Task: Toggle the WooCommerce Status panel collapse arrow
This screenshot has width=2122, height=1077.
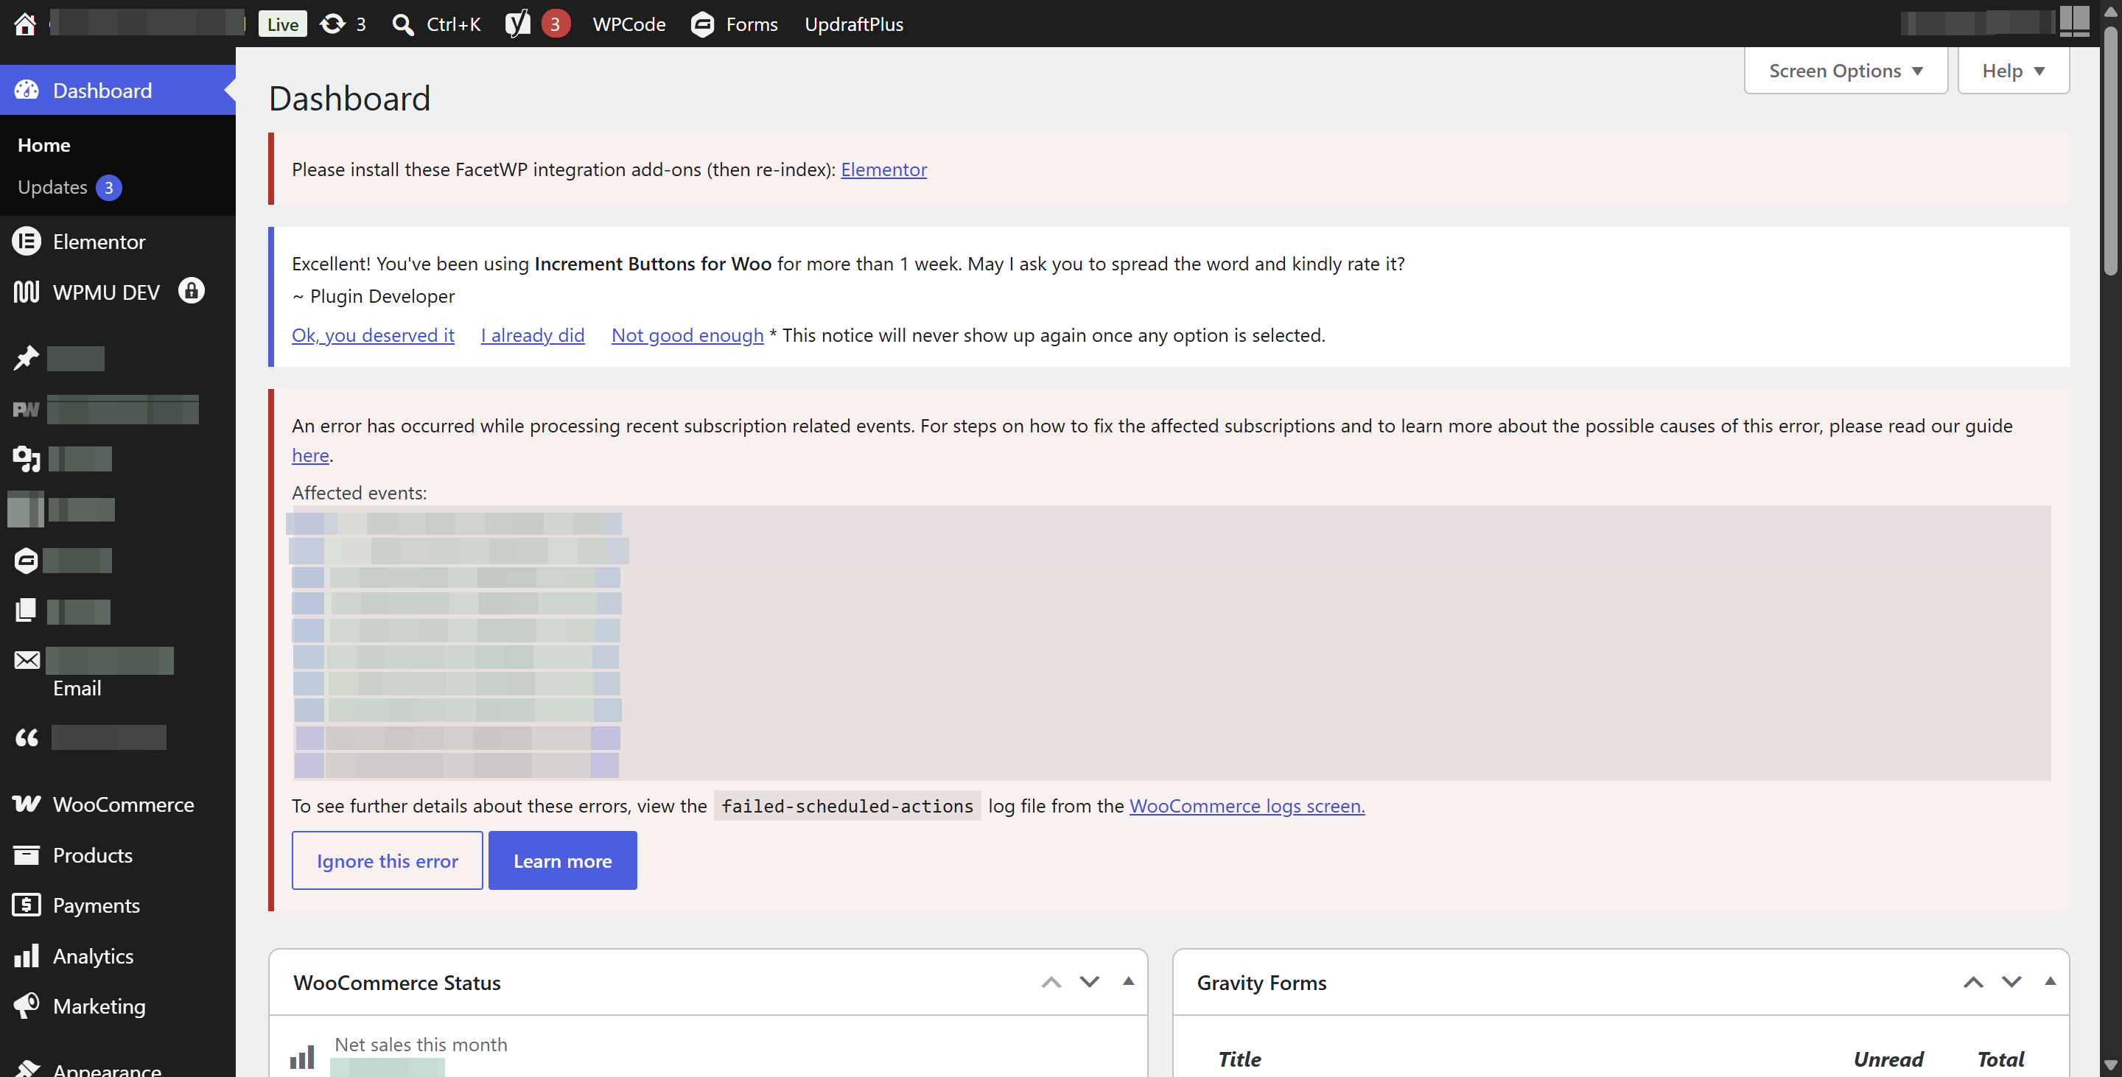Action: [x=1129, y=980]
